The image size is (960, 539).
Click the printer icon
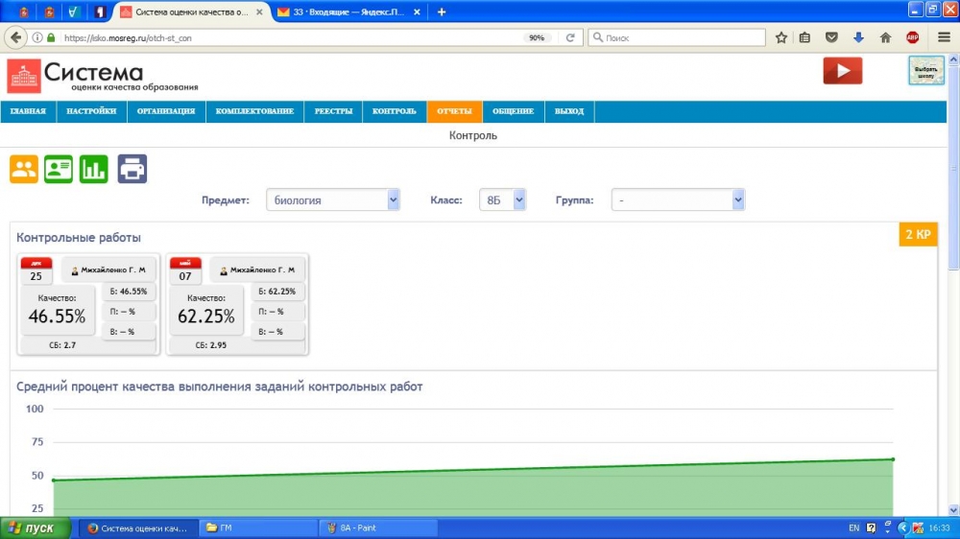pos(132,169)
